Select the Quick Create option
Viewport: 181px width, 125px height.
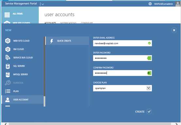tap(67, 41)
